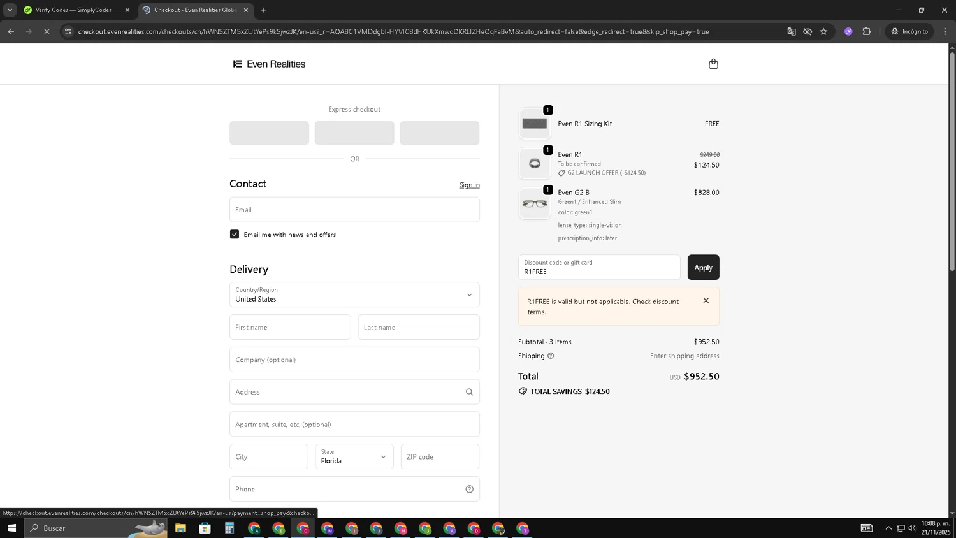
Task: Dismiss the R1FREE not applicable message
Action: pyautogui.click(x=706, y=300)
